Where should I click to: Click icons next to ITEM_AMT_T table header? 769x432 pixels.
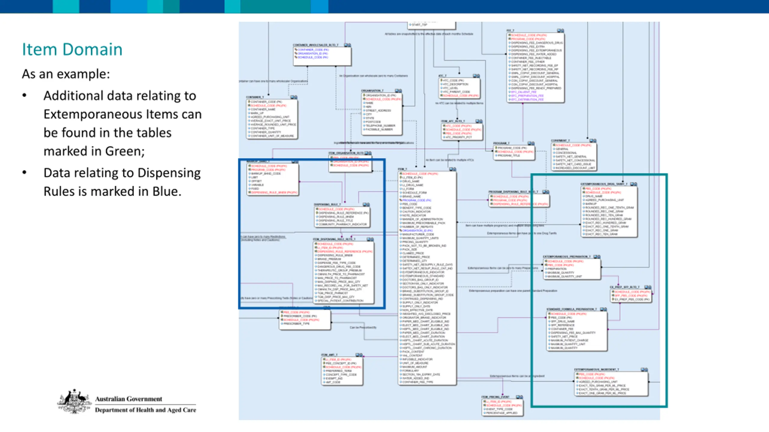359,355
